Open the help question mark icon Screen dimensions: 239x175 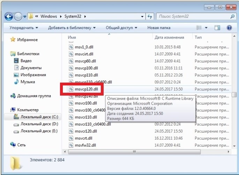coord(229,28)
